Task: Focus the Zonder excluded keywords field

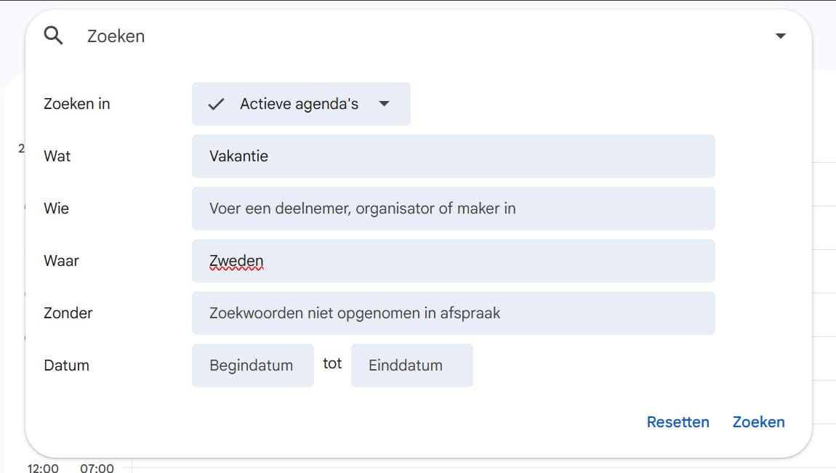Action: [453, 313]
